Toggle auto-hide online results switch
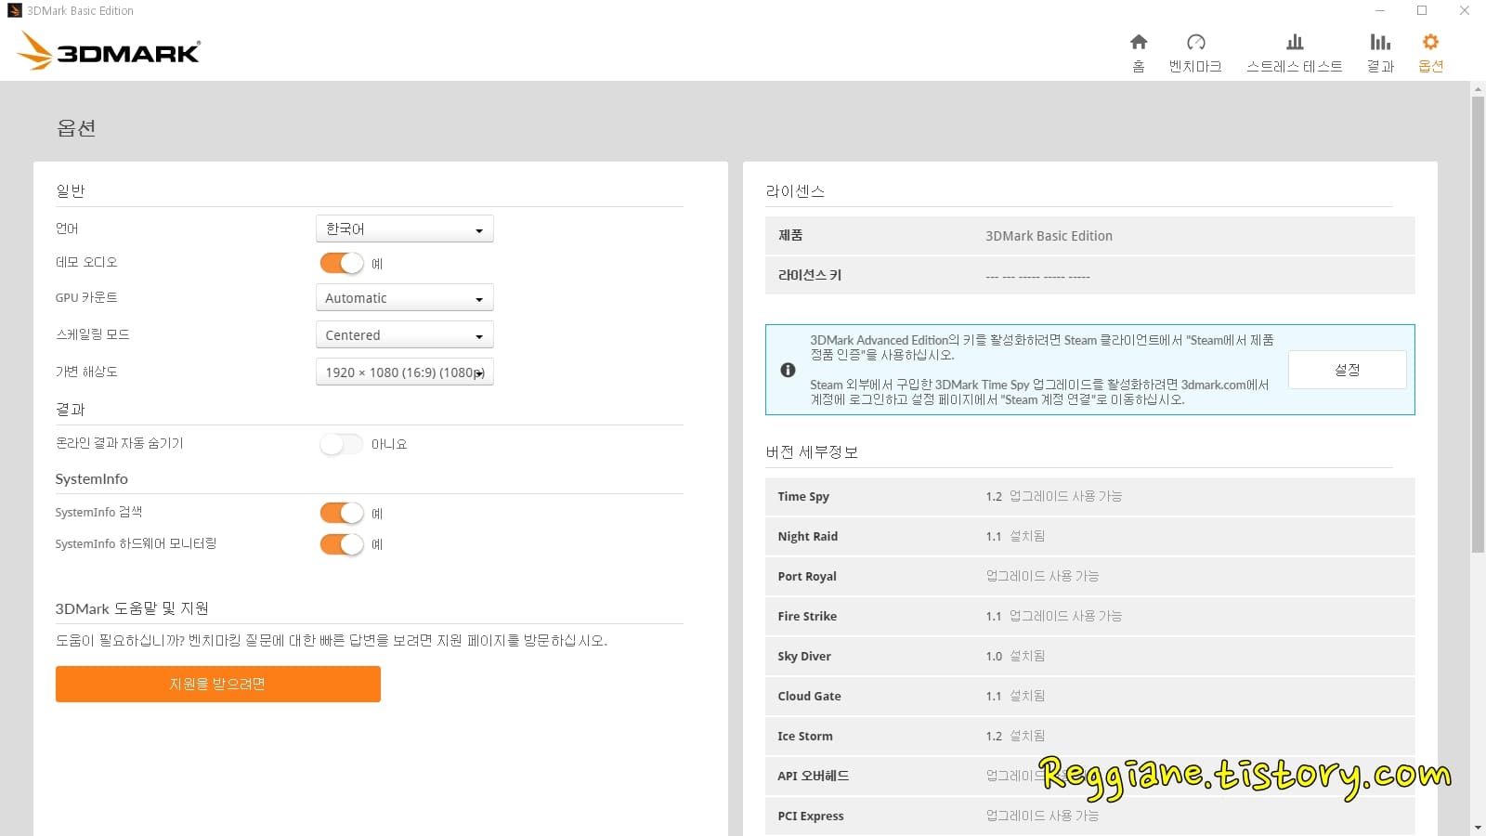1486x836 pixels. [342, 444]
